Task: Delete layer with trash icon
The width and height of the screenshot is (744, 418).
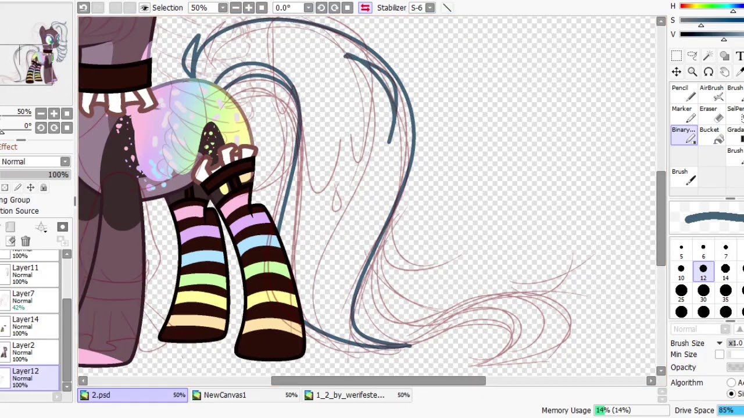Action: 26,241
